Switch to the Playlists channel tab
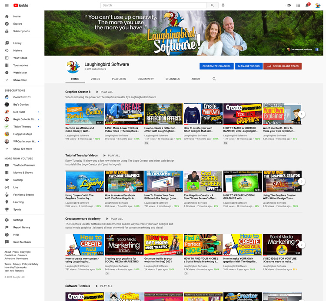The image size is (326, 301). click(119, 79)
